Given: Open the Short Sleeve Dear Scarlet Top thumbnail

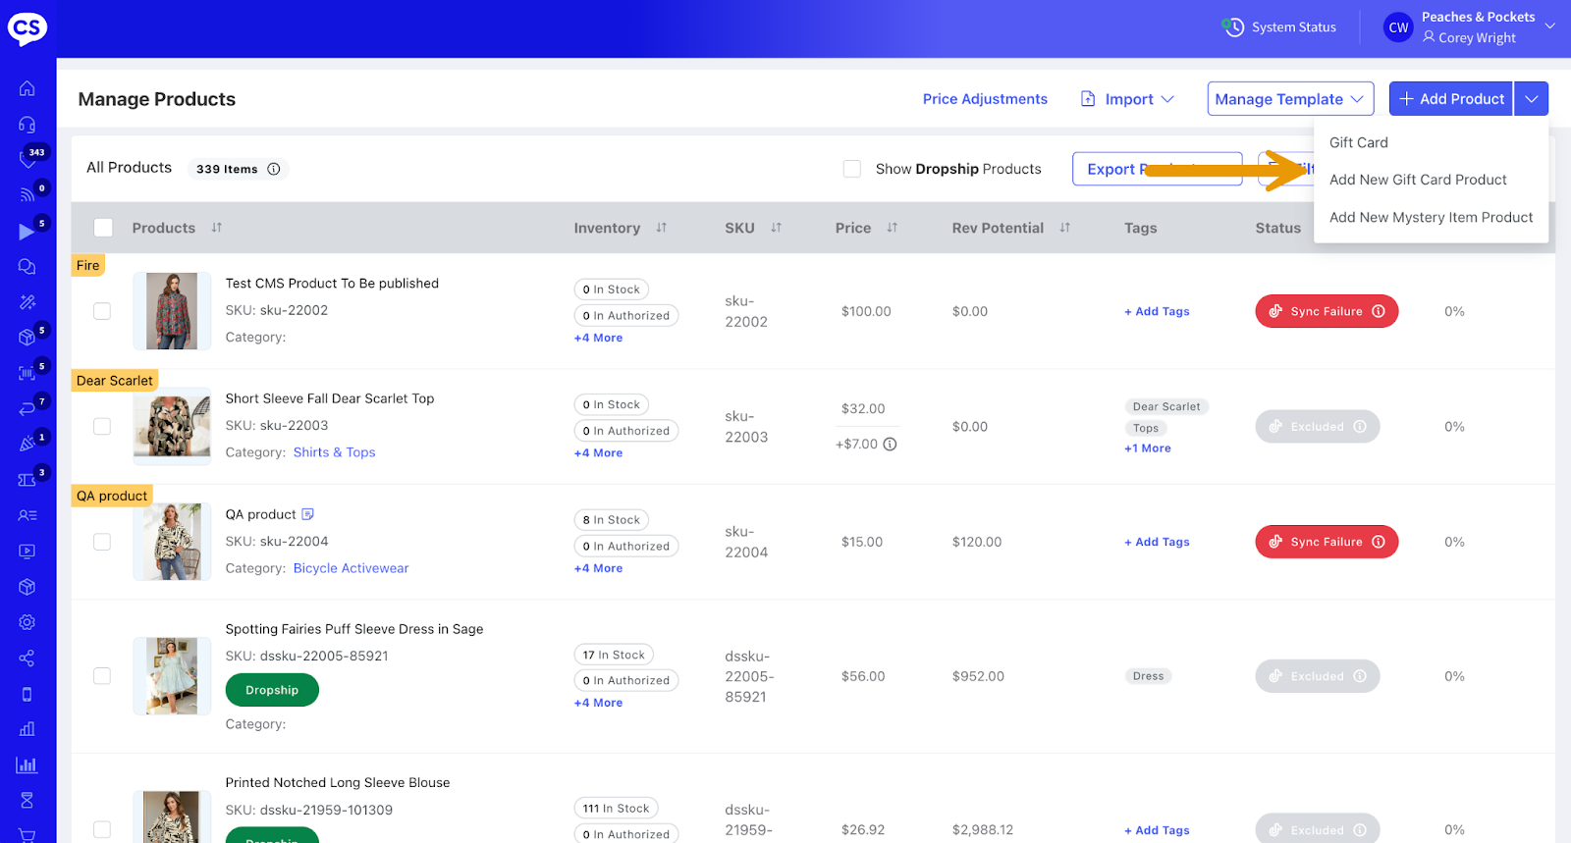Looking at the screenshot, I should click(172, 426).
